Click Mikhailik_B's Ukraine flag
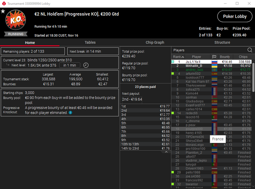255x189 pixels. point(214,66)
